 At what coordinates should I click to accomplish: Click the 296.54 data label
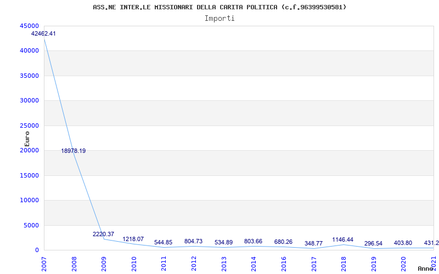click(373, 243)
